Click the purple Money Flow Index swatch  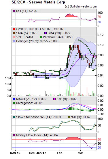point(14,135)
